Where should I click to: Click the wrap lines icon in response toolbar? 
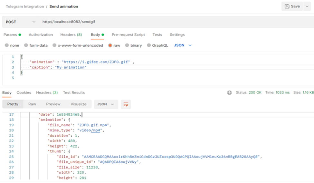click(x=126, y=104)
